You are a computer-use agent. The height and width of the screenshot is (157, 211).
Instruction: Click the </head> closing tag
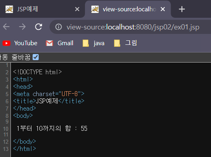tap(25, 108)
